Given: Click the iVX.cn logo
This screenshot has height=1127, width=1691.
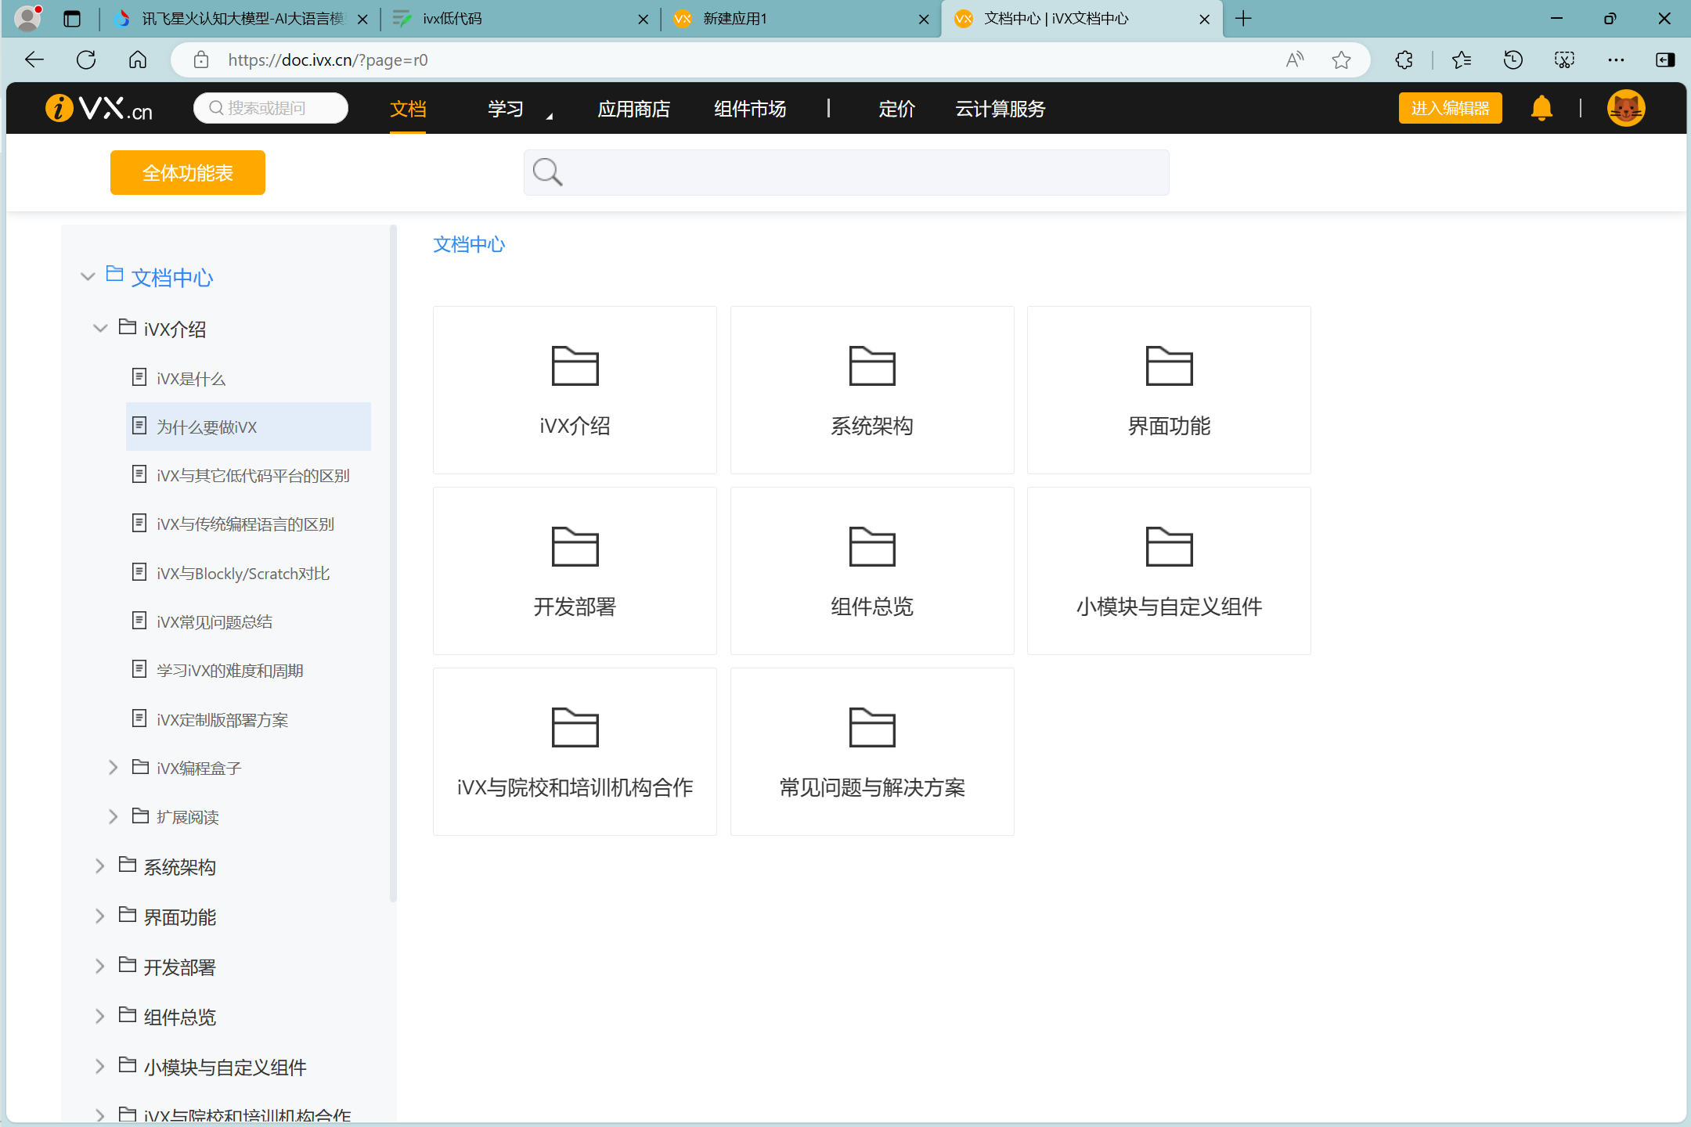Looking at the screenshot, I should click(99, 108).
